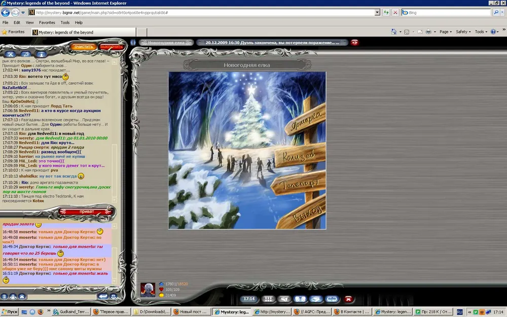Open the Tools menu in menu bar
Image resolution: width=507 pixels, height=317 pixels.
pos(65,22)
